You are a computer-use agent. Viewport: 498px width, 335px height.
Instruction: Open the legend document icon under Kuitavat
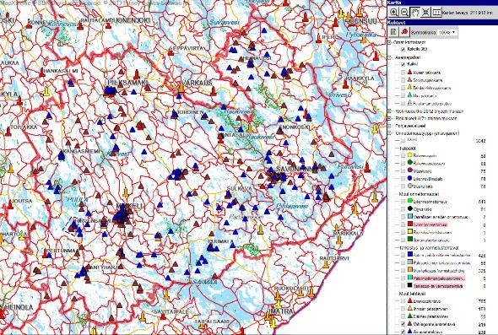[x=393, y=32]
